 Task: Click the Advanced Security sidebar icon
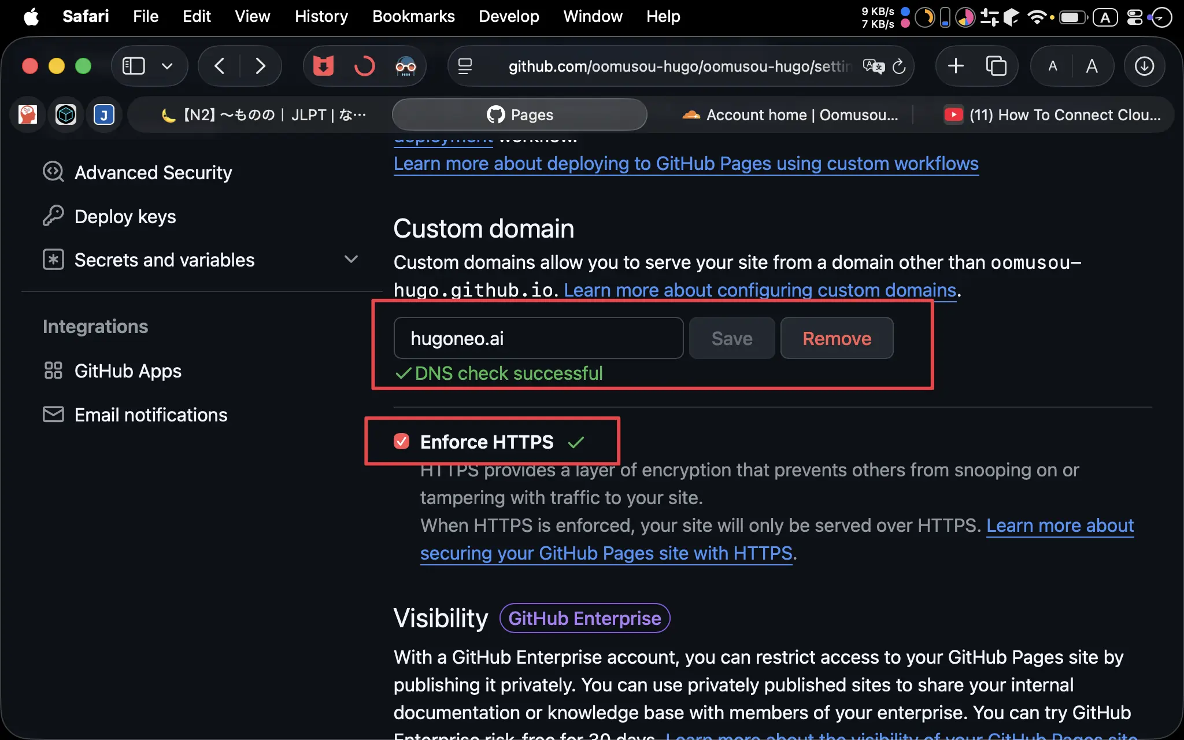pyautogui.click(x=53, y=172)
